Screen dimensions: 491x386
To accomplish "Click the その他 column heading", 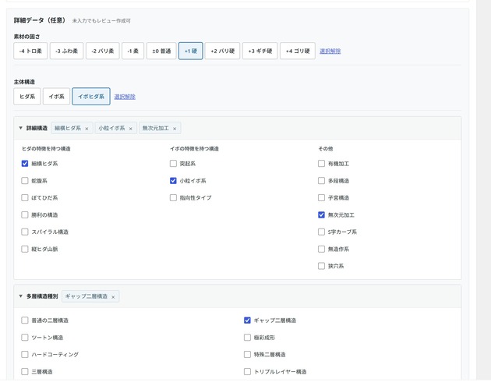I will coord(326,149).
